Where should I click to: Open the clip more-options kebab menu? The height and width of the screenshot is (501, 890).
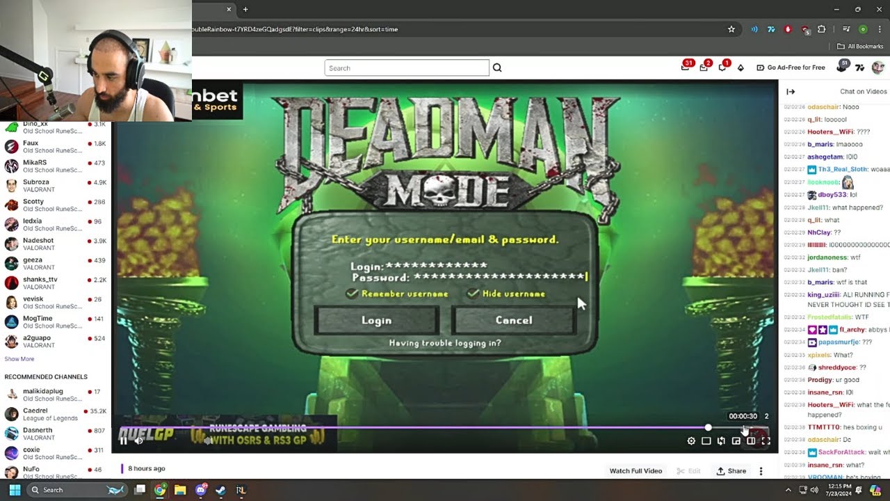tap(761, 471)
